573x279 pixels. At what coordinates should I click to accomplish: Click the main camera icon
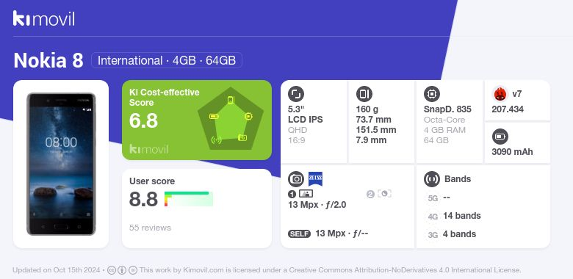coord(296,179)
